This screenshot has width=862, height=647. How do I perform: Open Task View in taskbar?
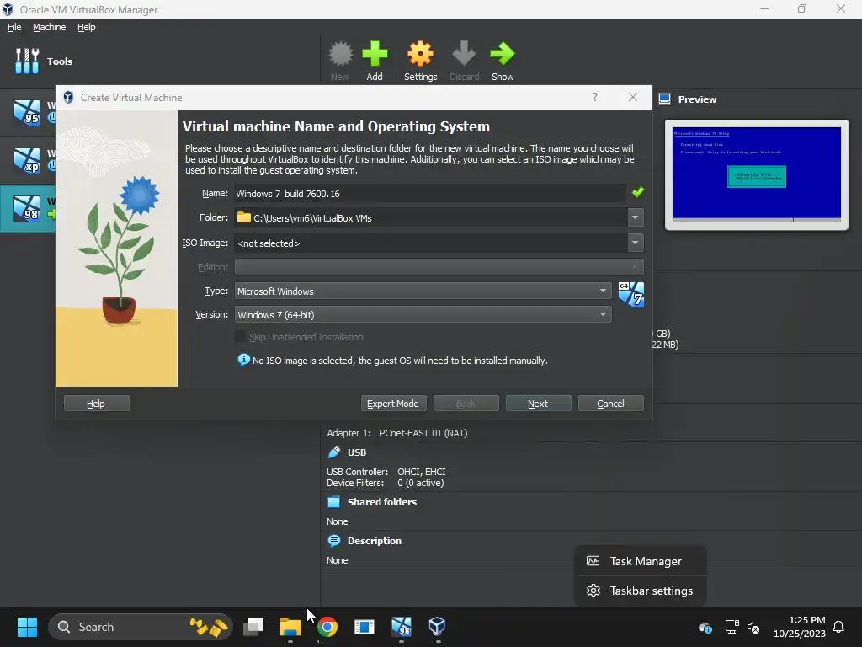coord(253,627)
